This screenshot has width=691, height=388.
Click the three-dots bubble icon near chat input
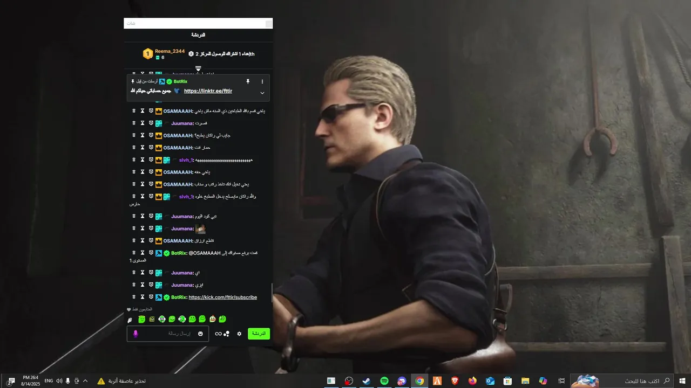(227, 334)
